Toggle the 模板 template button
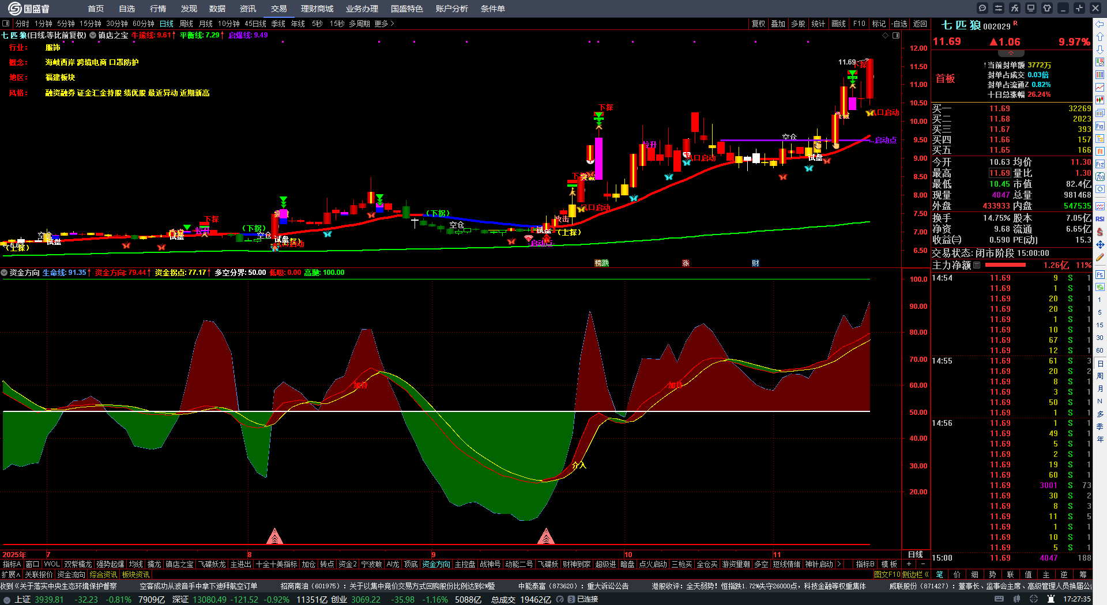Image resolution: width=1107 pixels, height=605 pixels. point(889,564)
